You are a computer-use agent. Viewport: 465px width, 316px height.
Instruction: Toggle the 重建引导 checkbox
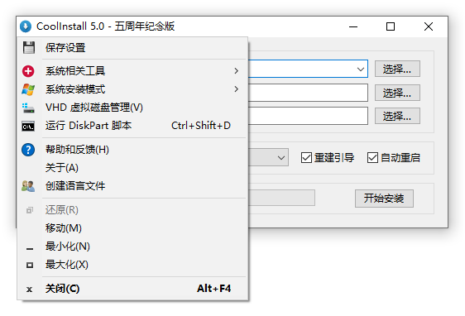click(x=306, y=158)
